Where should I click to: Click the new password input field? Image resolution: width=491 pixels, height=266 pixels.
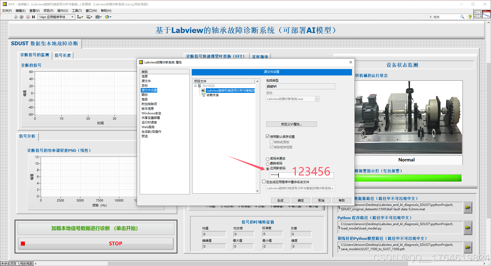click(x=302, y=175)
